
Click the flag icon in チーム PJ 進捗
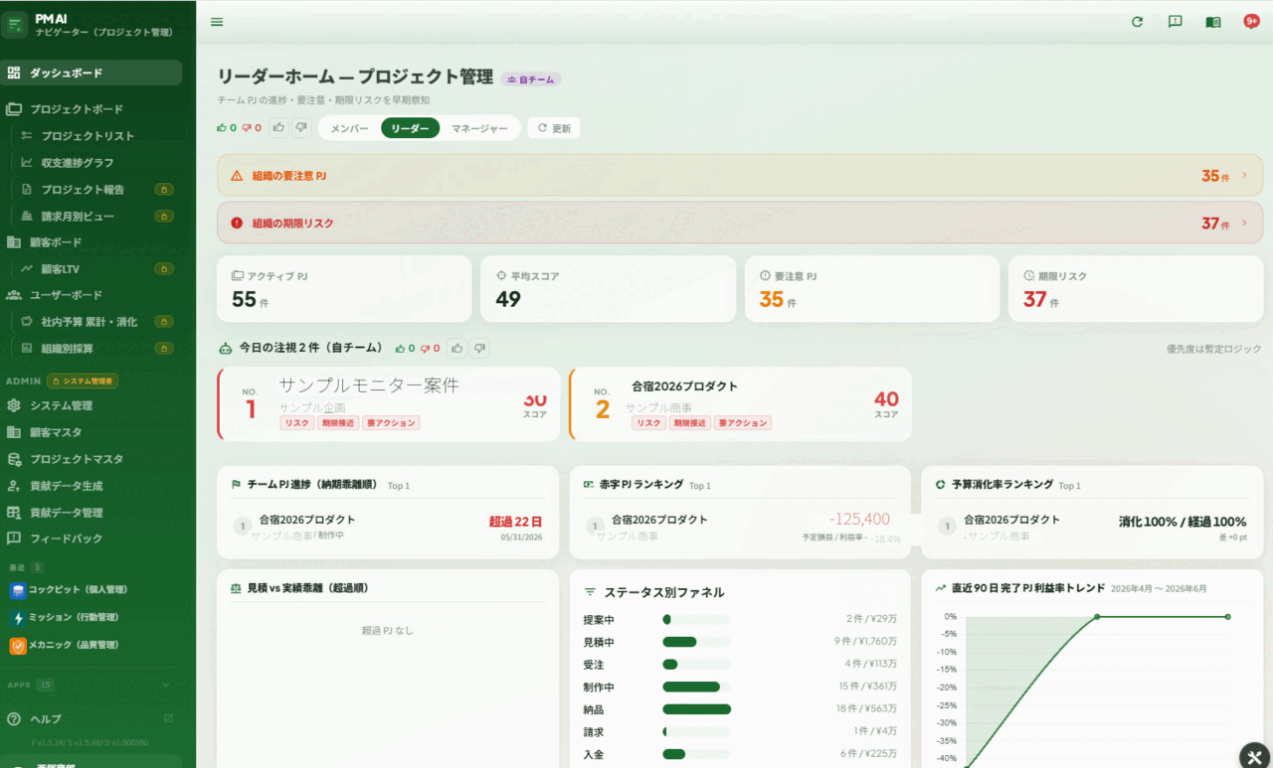(x=236, y=485)
